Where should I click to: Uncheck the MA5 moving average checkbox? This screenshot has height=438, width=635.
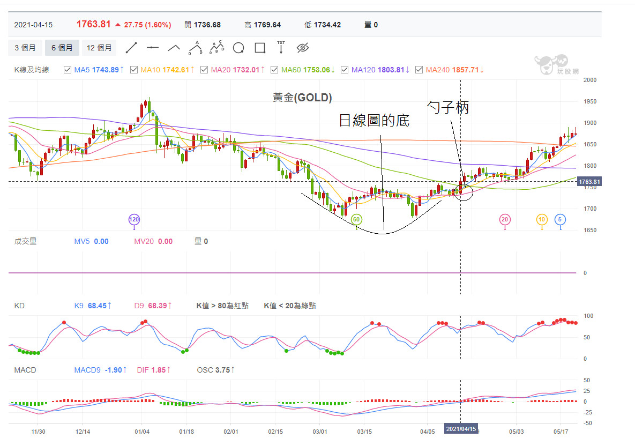[68, 70]
